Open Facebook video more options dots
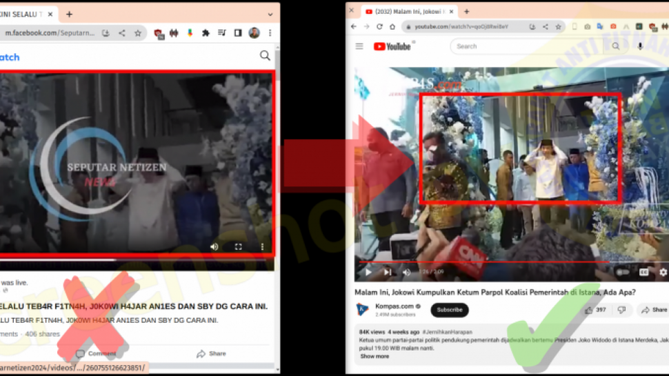Image resolution: width=669 pixels, height=376 pixels. click(262, 247)
